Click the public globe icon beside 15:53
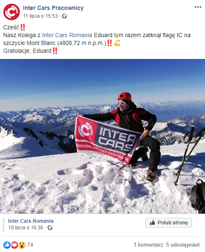 pyautogui.click(x=64, y=16)
